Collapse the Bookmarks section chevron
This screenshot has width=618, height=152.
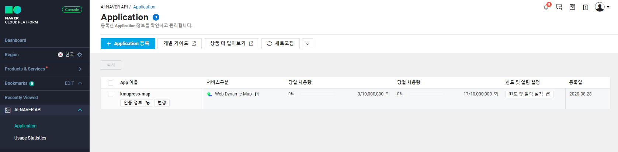coord(80,83)
